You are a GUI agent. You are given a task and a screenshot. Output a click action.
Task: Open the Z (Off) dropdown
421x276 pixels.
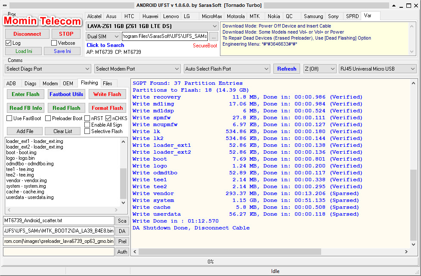320,69
